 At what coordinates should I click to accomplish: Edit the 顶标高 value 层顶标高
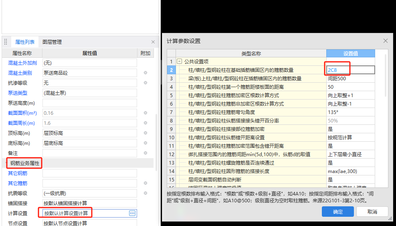click(x=90, y=133)
